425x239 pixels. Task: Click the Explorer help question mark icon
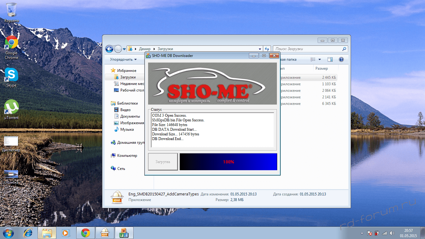[x=341, y=59]
